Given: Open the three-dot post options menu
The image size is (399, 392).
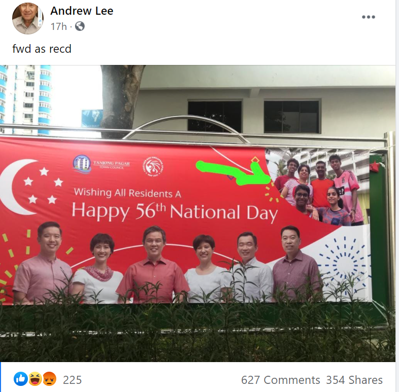Looking at the screenshot, I should point(369,17).
